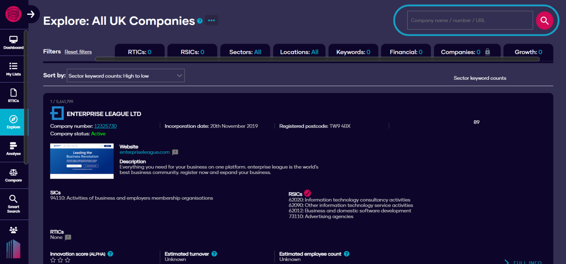Click the ENTERPRISE LEAGUE LTD company name
566x264 pixels.
pyautogui.click(x=104, y=114)
